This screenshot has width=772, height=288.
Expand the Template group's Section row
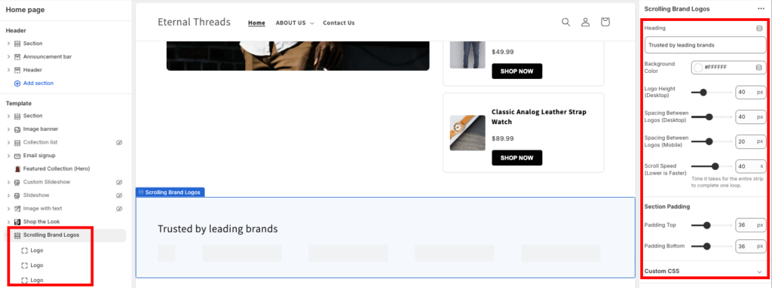(8, 116)
